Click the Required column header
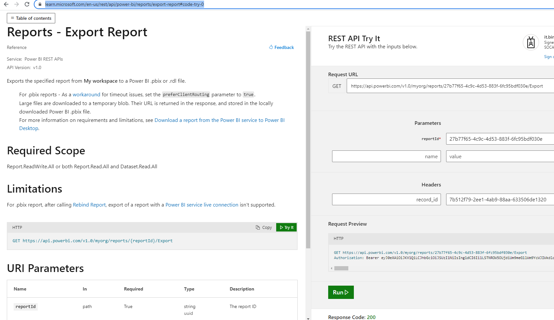554x320 pixels. pos(134,289)
